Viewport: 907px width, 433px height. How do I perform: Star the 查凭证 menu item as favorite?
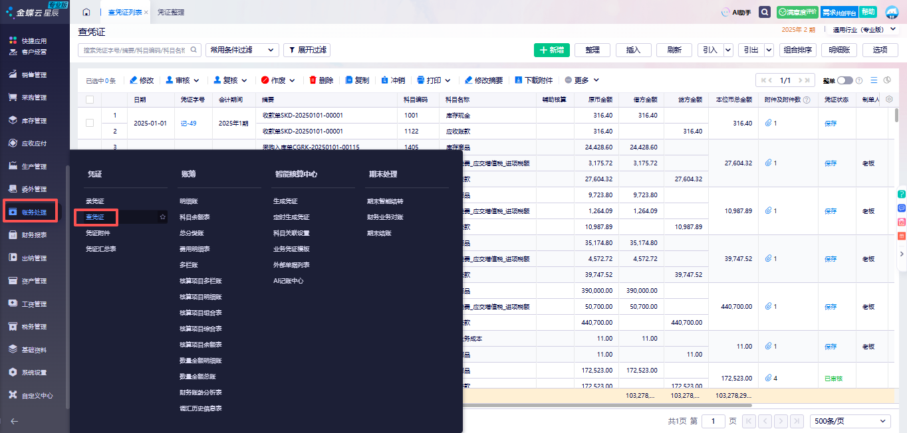coord(162,217)
